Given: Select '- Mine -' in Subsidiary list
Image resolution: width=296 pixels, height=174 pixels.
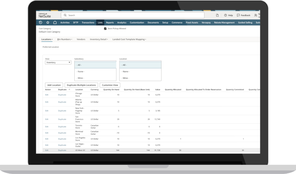Looking at the screenshot, I should tap(95, 78).
